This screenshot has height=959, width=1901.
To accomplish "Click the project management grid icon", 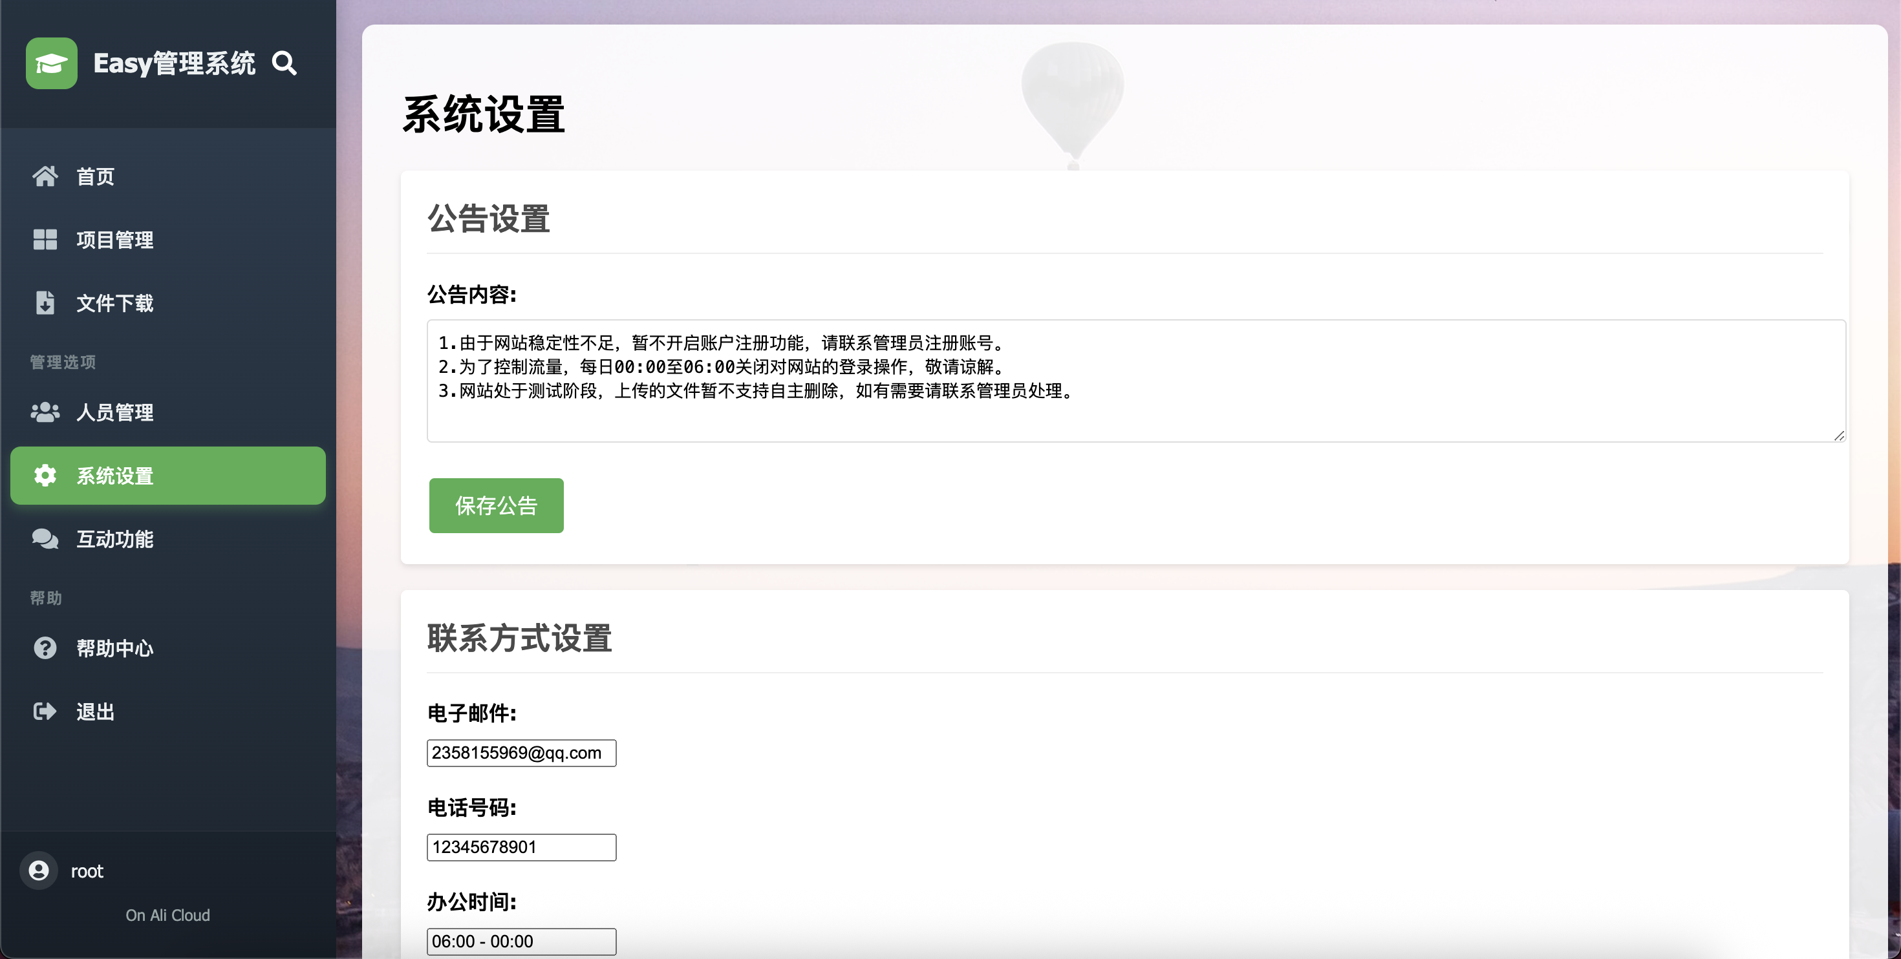I will coord(45,240).
